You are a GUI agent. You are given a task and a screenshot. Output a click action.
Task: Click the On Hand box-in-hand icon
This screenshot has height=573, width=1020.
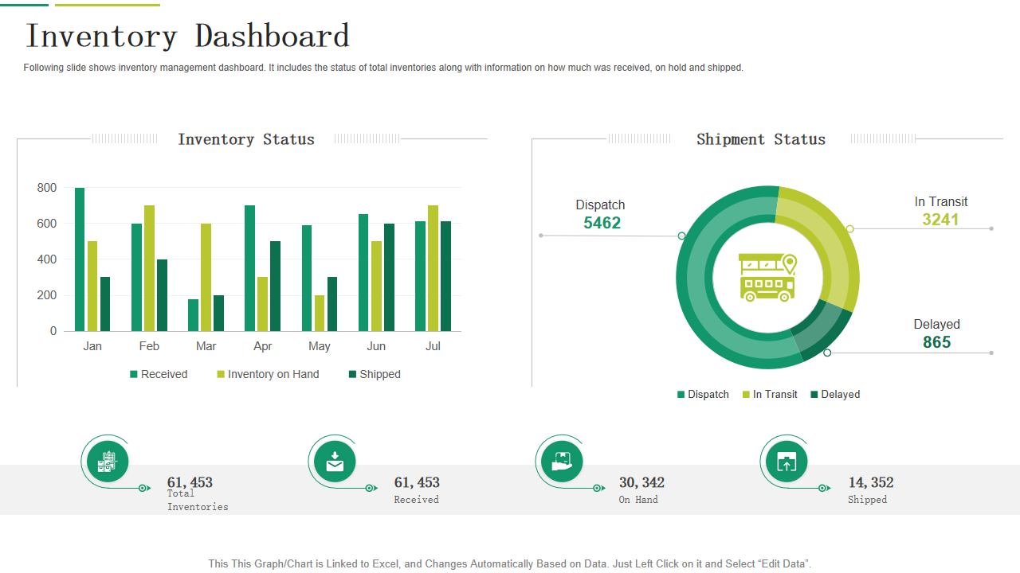coord(562,461)
